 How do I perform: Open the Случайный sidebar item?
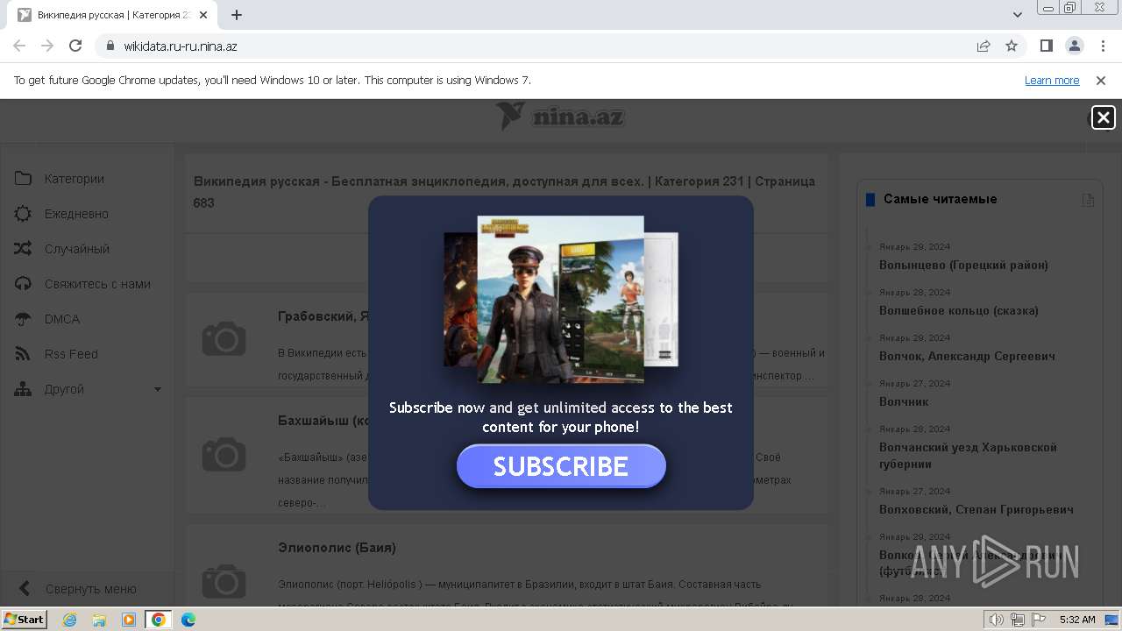pyautogui.click(x=77, y=249)
